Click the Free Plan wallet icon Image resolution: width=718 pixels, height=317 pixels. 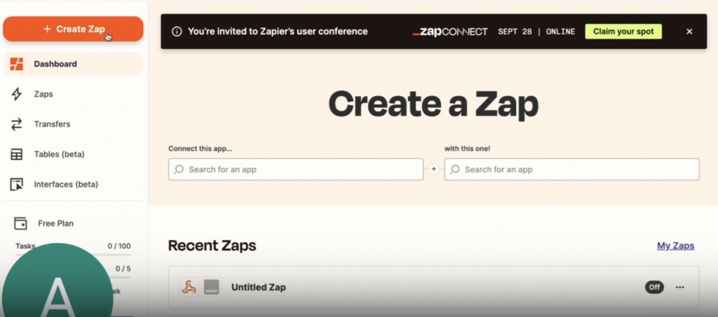pyautogui.click(x=20, y=223)
